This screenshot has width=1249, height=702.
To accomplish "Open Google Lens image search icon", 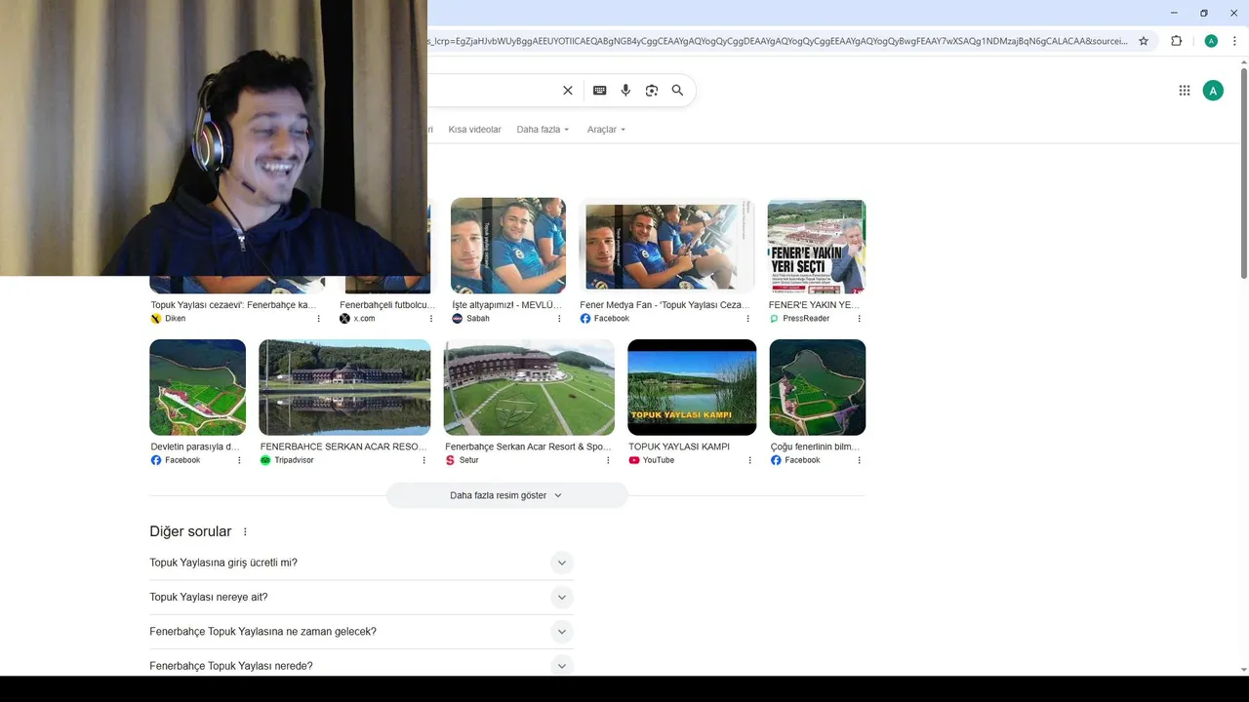I will [652, 91].
